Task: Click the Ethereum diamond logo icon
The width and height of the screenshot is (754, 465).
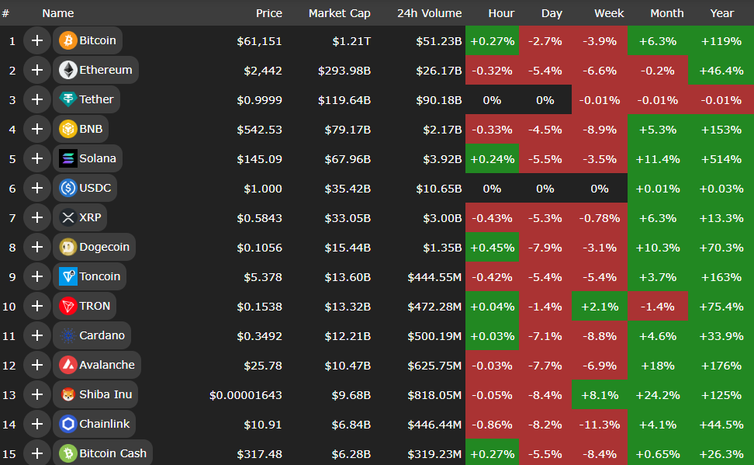Action: (67, 70)
